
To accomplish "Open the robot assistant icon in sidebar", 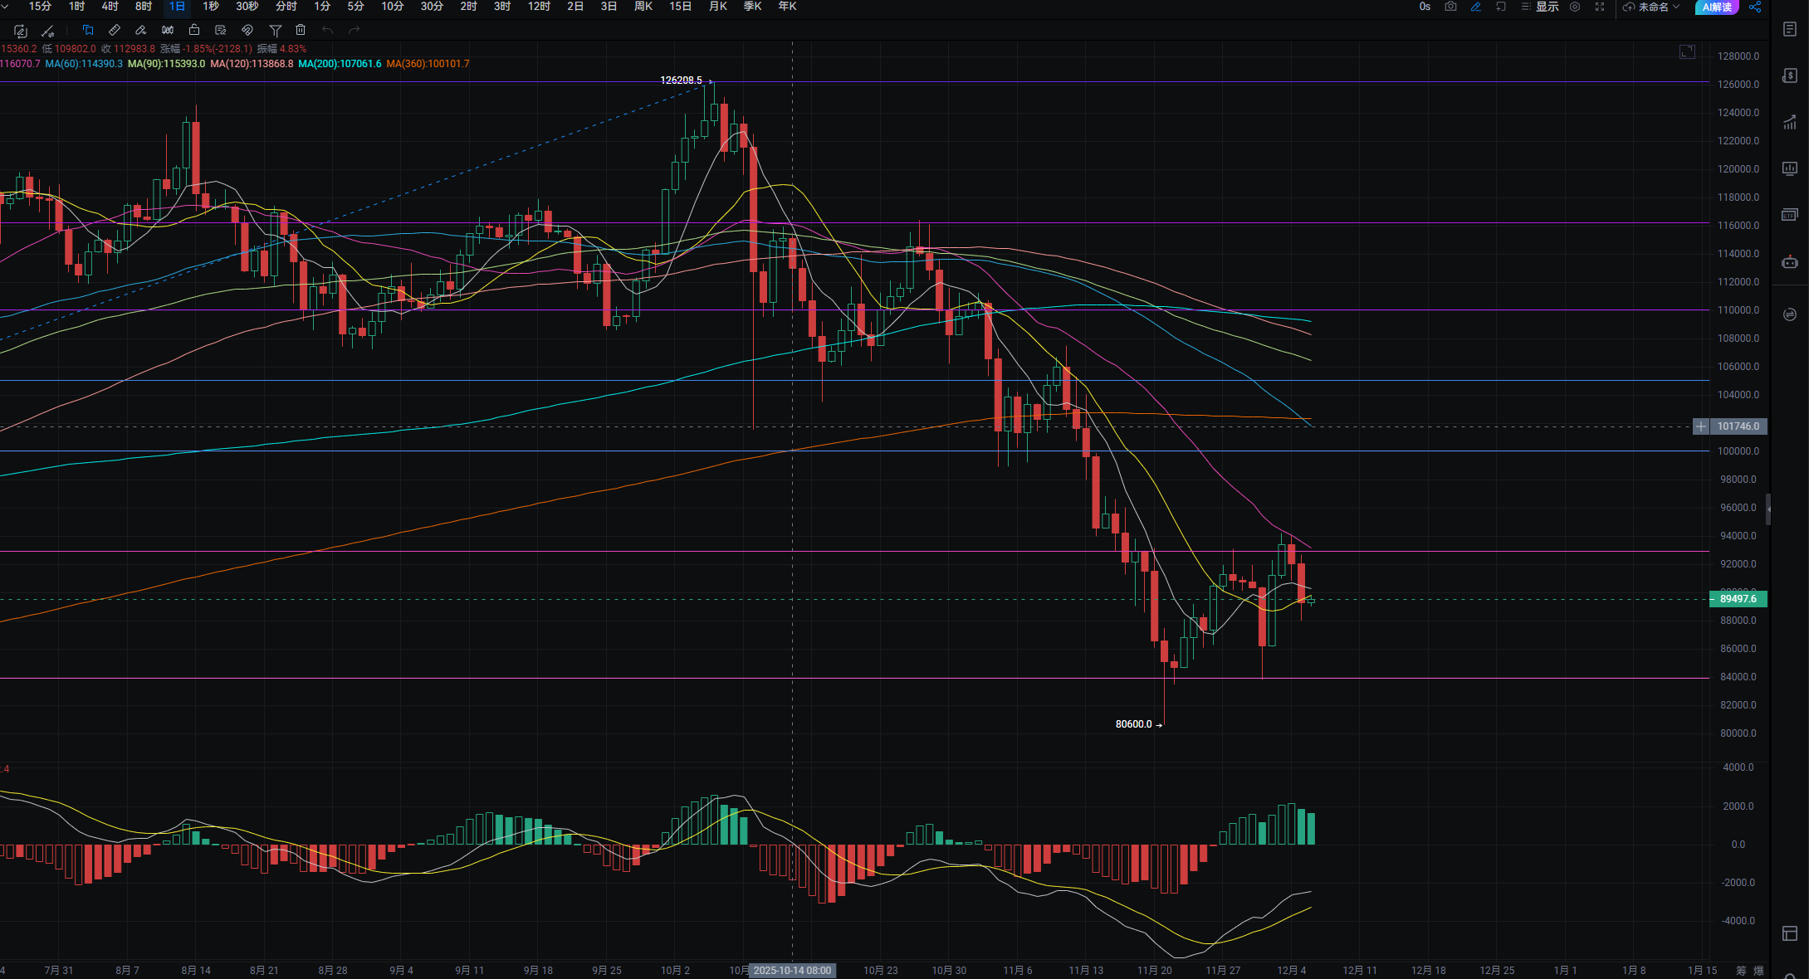I will (1790, 262).
